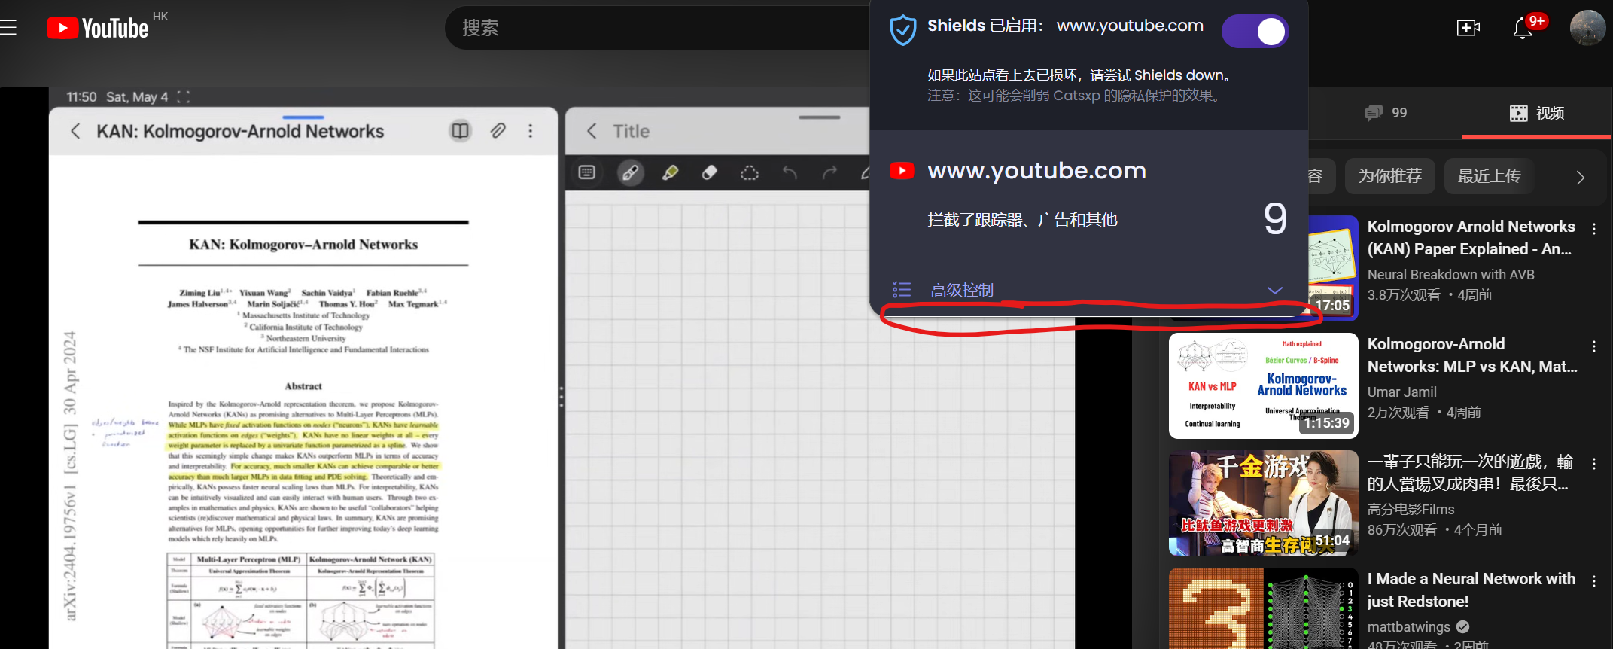This screenshot has width=1613, height=649.
Task: Click the blocked items count 9
Action: (x=1275, y=219)
